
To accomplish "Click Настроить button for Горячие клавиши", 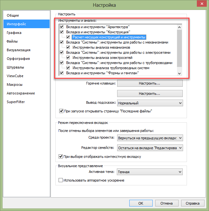I will 150,83.
